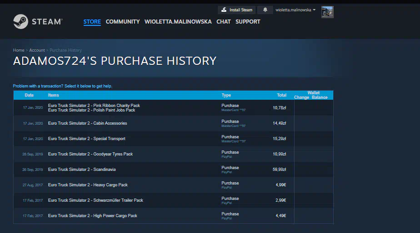Click the 27 Aug, 2017 date cell
The width and height of the screenshot is (420, 233).
[x=33, y=185]
